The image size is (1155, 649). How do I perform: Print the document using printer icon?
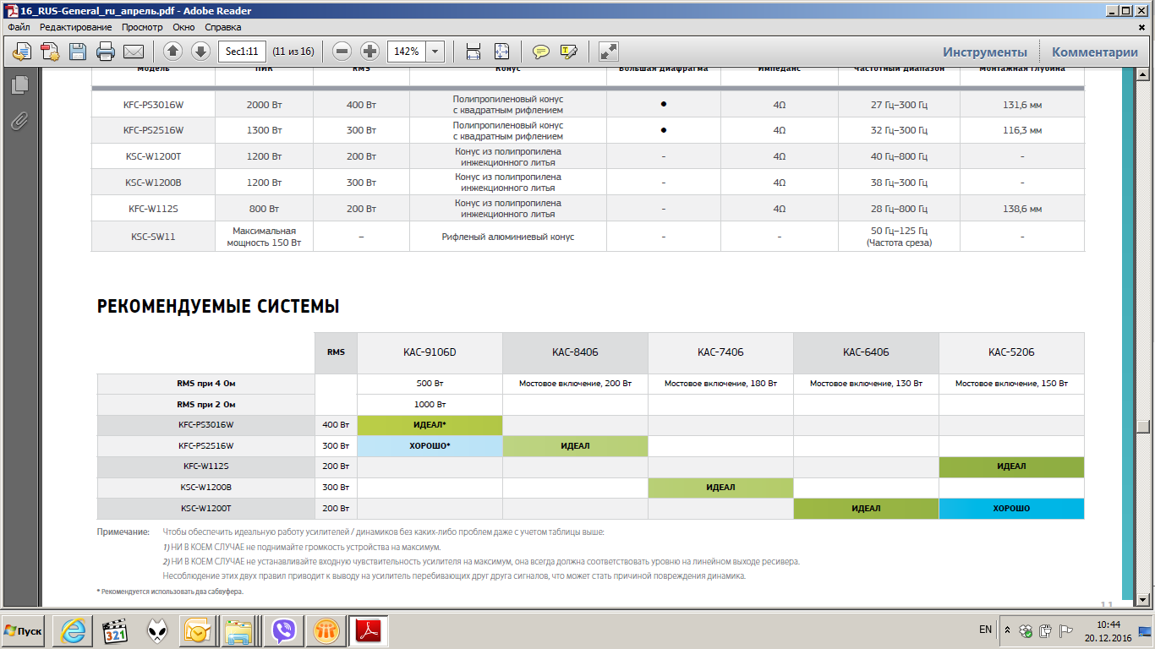pos(106,52)
